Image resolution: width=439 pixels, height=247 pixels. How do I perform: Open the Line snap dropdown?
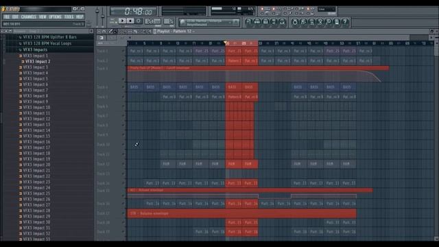(x=327, y=9)
